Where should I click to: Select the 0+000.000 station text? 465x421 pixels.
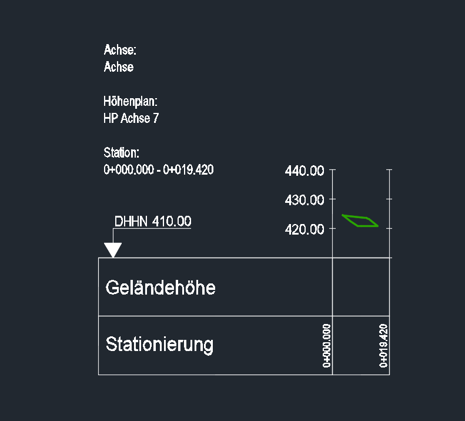(x=326, y=346)
